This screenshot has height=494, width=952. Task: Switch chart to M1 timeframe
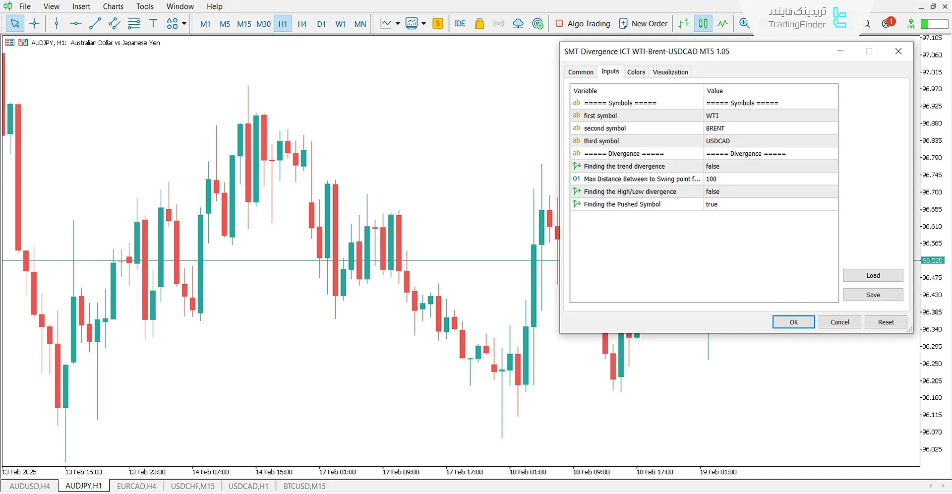[x=205, y=24]
